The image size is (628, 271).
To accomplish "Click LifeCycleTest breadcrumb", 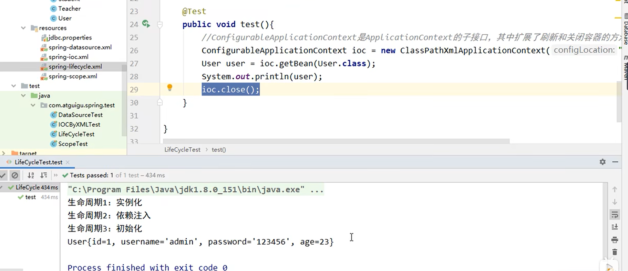I will point(182,149).
